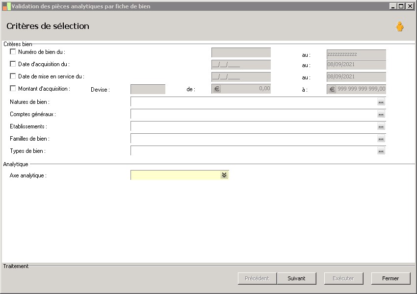Open the Etablissements browse button
This screenshot has height=294, width=417.
[381, 126]
